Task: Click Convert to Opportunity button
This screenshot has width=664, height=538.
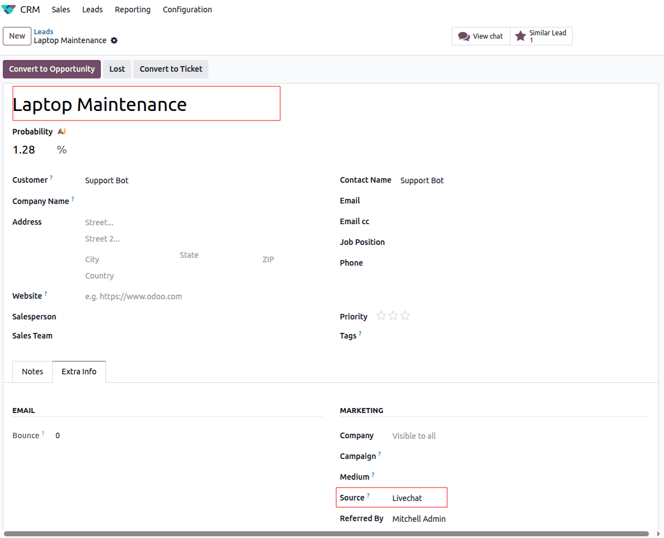Action: click(52, 69)
